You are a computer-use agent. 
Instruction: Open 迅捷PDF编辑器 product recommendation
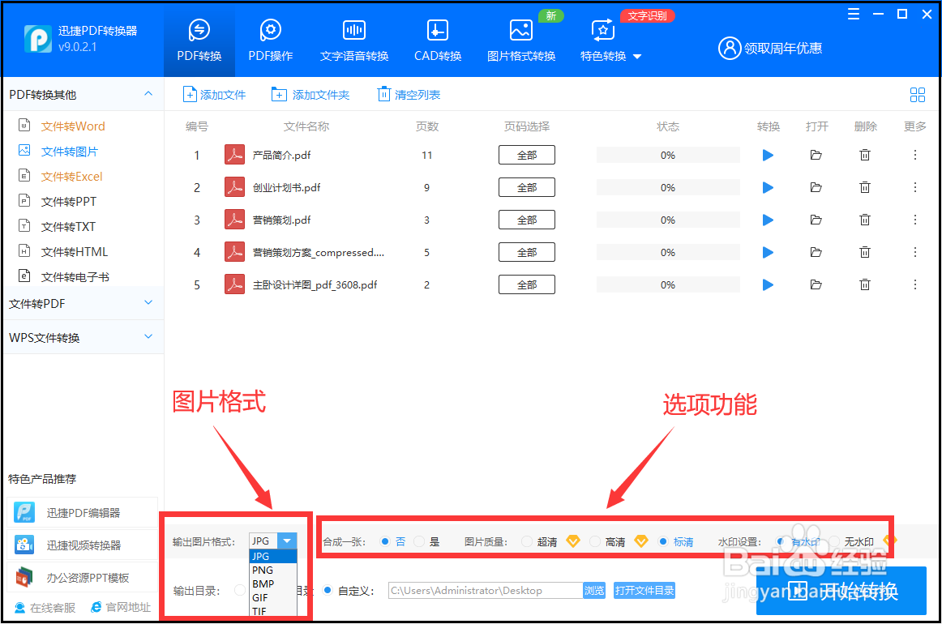coord(83,513)
